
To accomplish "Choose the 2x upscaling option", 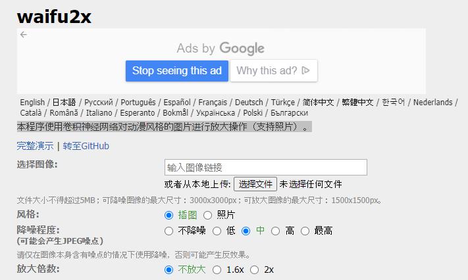I will [x=254, y=270].
